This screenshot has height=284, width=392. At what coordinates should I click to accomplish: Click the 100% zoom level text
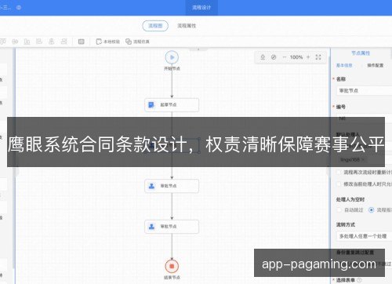coord(296,57)
